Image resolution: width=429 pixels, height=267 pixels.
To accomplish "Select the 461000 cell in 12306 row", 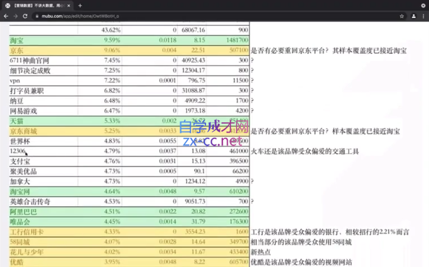I will [227, 151].
